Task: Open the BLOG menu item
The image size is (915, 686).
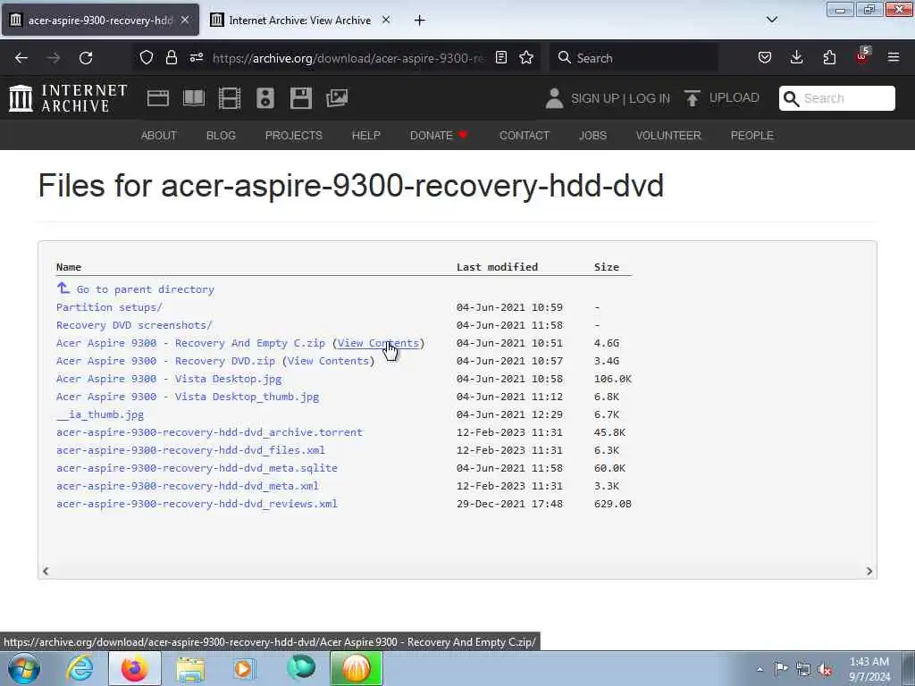Action: pyautogui.click(x=222, y=136)
